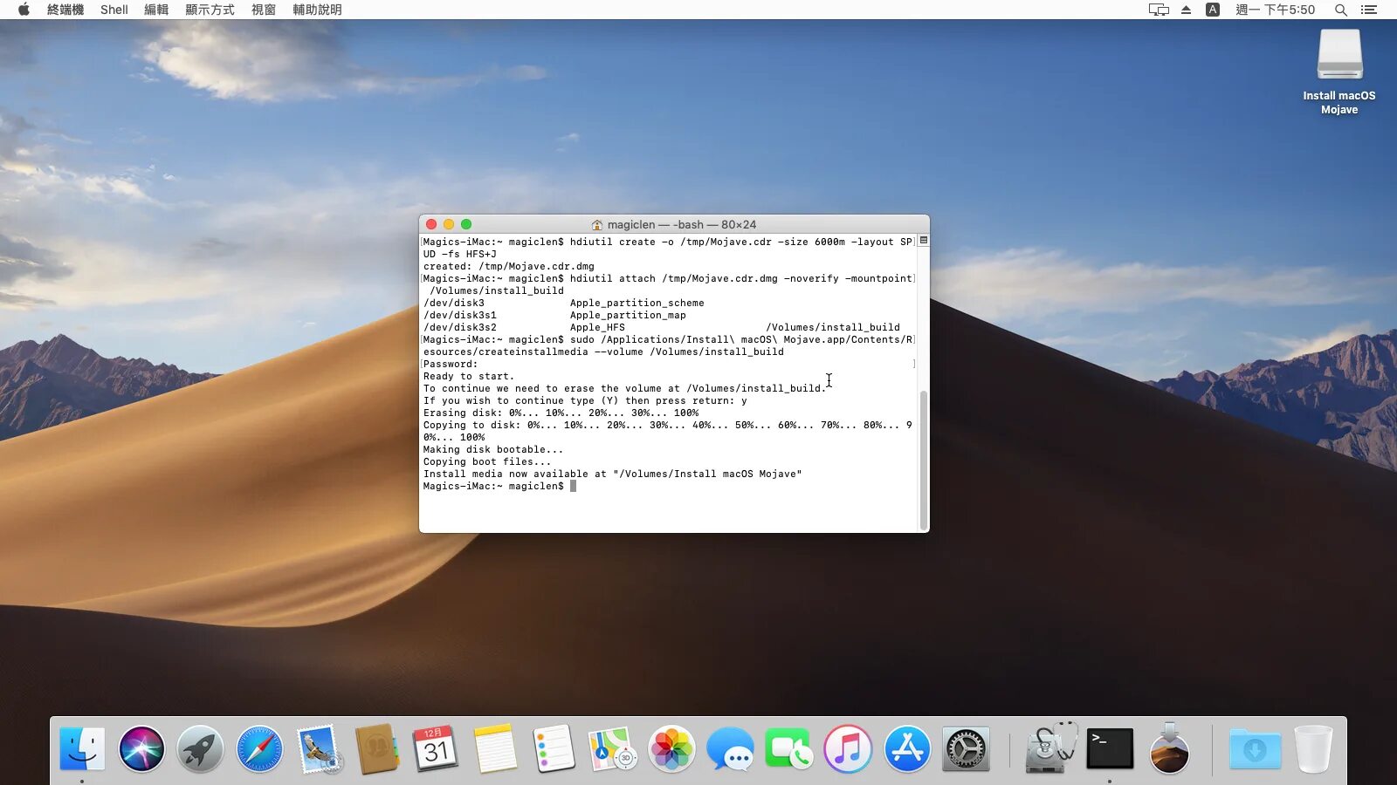Close the Terminal window with red button
Viewport: 1397px width, 785px height.
tap(431, 224)
